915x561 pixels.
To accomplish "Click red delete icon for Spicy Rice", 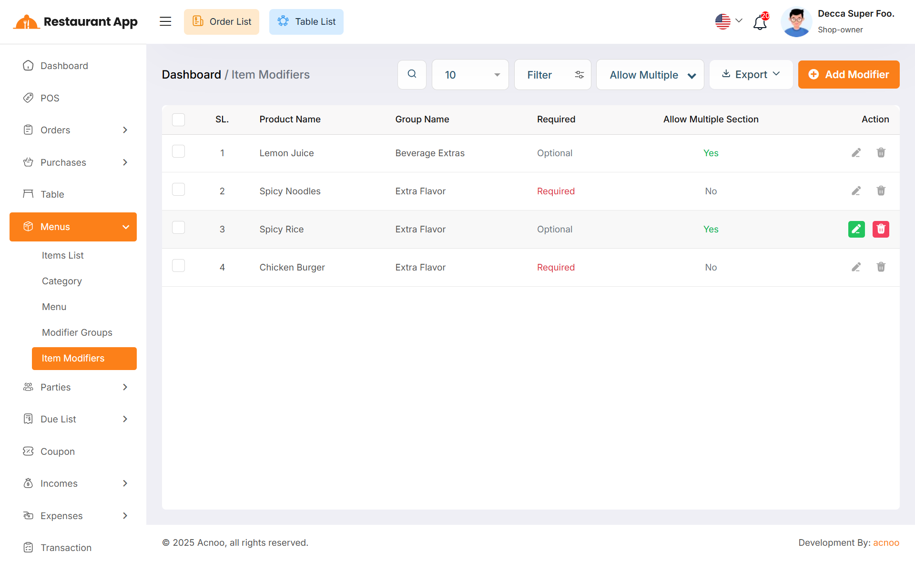I will point(881,229).
